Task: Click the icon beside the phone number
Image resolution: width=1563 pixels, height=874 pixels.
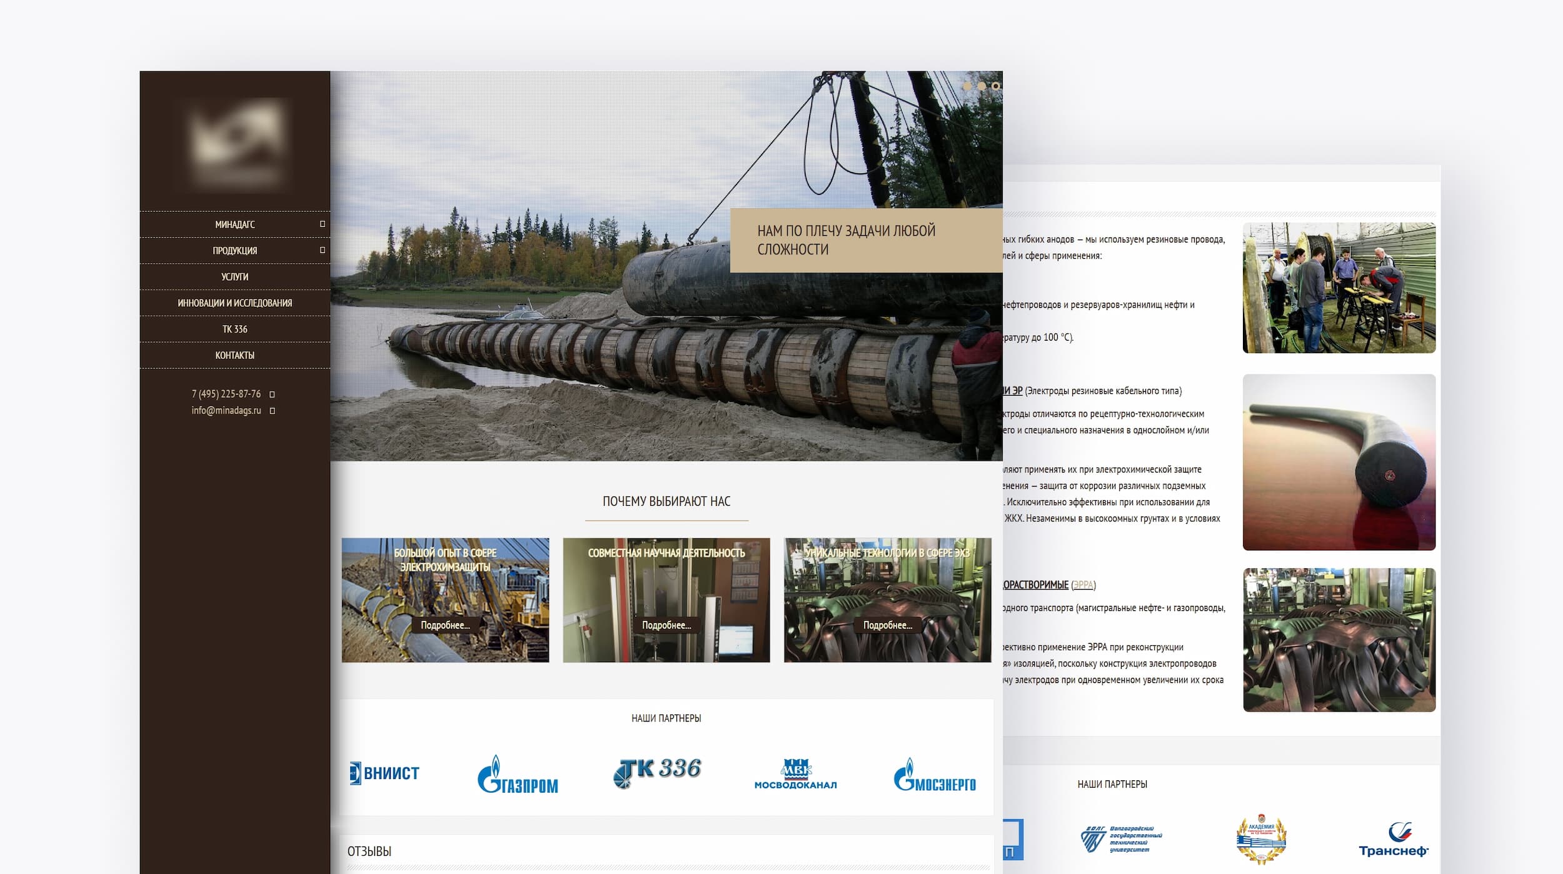Action: pos(272,394)
